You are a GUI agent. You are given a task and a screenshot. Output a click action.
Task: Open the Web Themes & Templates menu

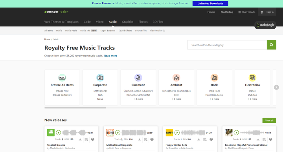pyautogui.click(x=61, y=22)
